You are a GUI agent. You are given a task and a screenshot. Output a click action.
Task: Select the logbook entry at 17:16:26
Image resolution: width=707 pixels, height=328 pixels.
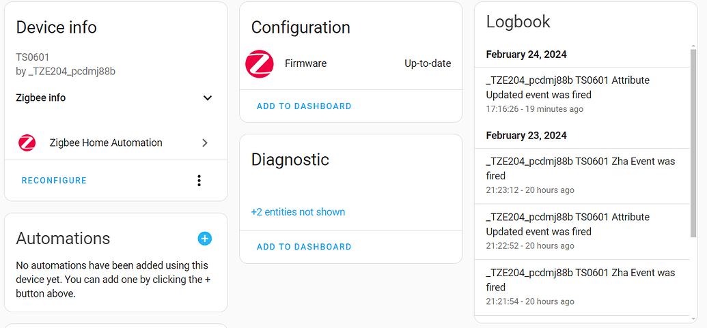tap(581, 95)
